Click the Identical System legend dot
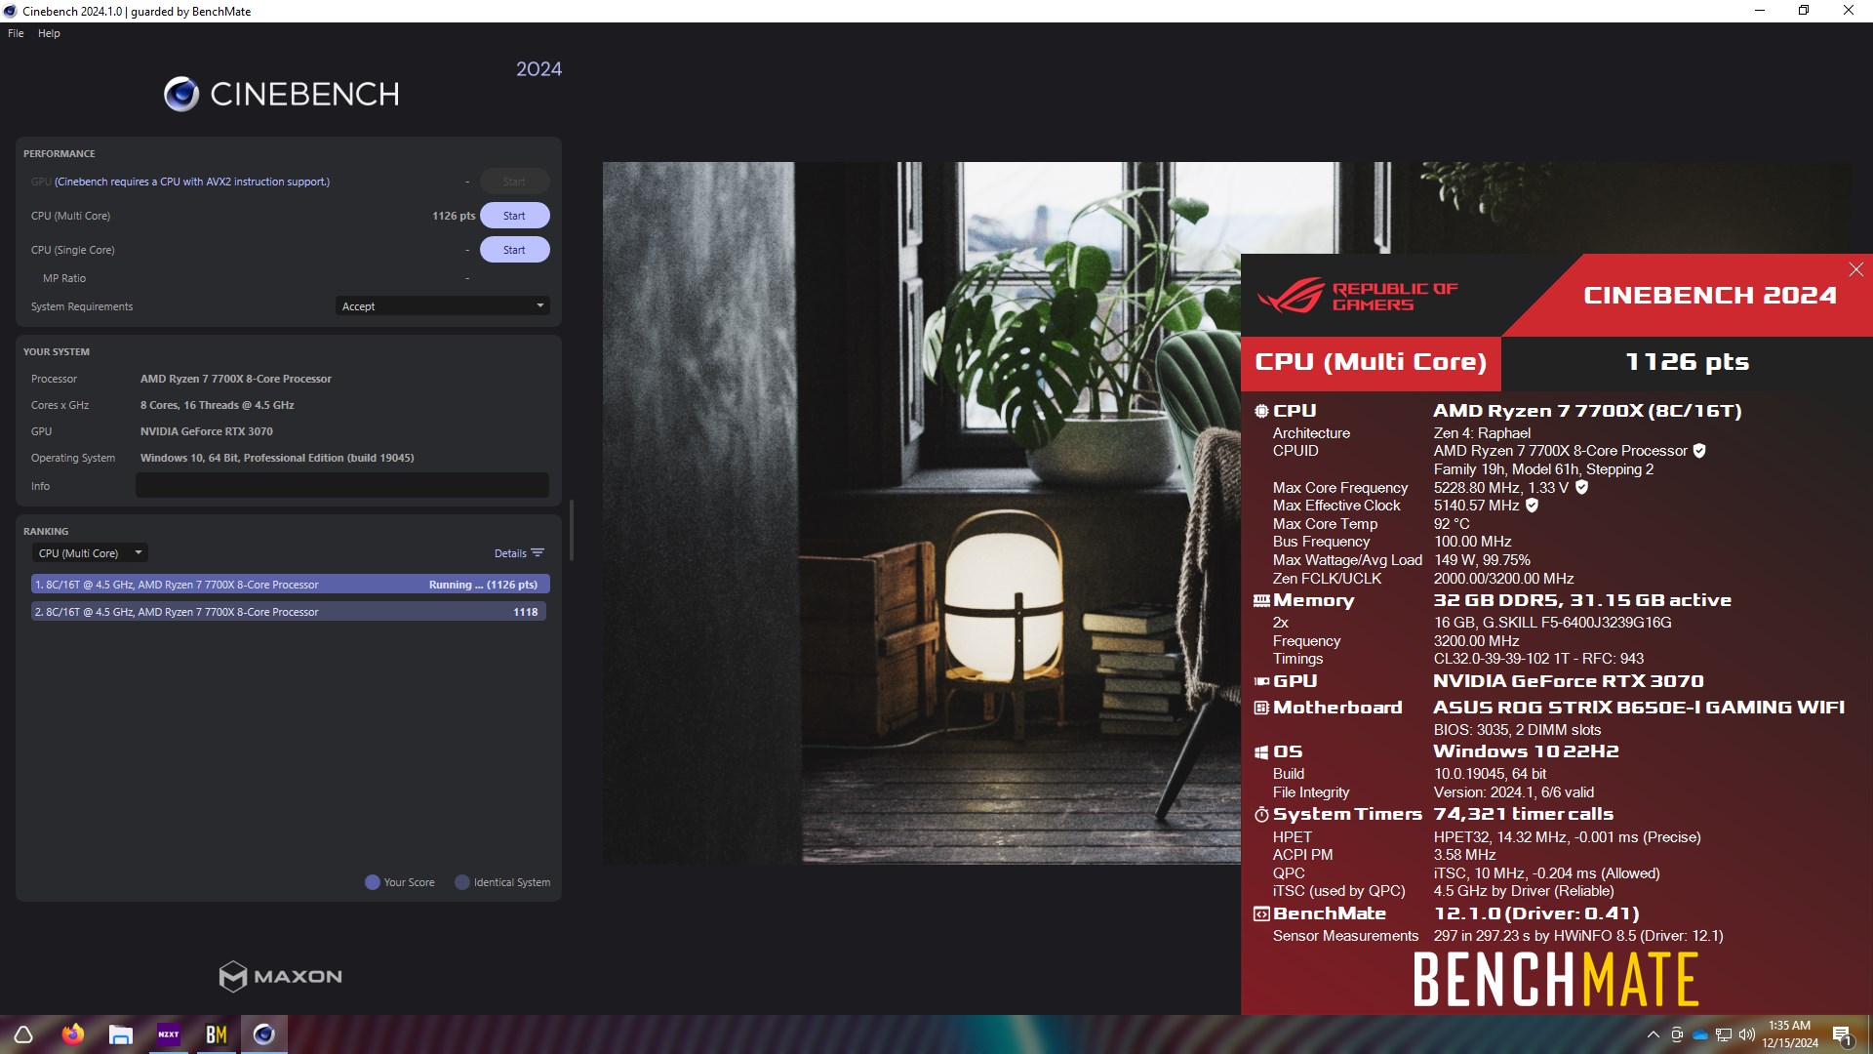Screen dimensions: 1873x1054 pyautogui.click(x=462, y=882)
